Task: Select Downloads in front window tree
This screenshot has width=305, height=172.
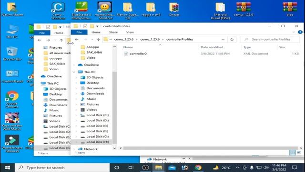Action: point(95,94)
